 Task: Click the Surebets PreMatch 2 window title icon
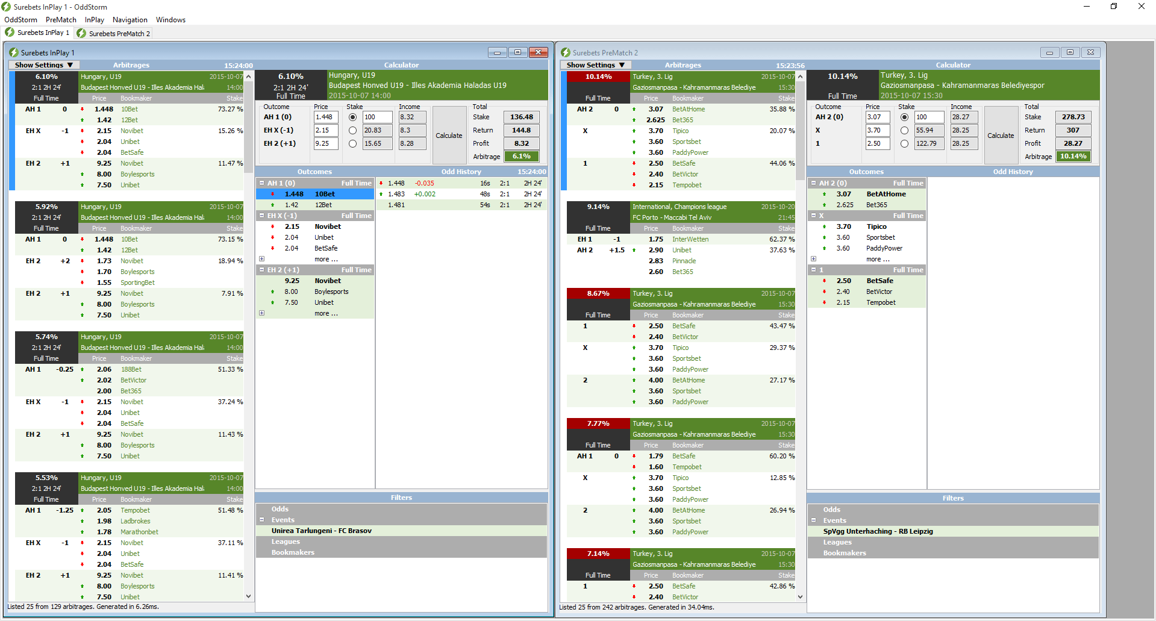566,52
